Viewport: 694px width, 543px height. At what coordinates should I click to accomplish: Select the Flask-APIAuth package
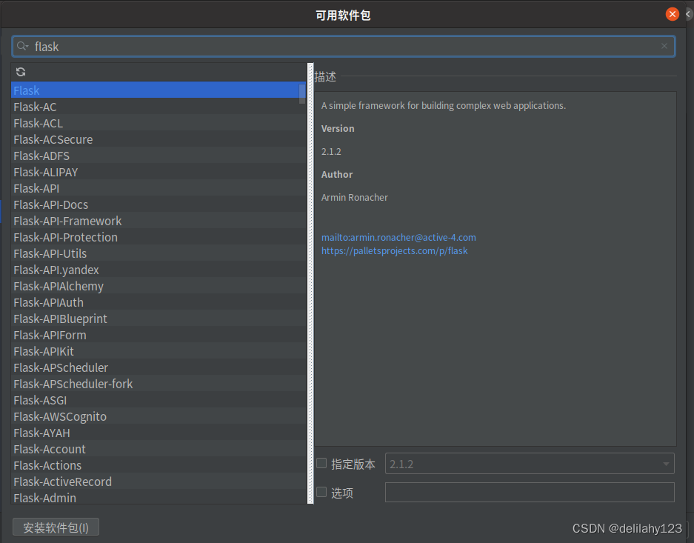click(159, 302)
